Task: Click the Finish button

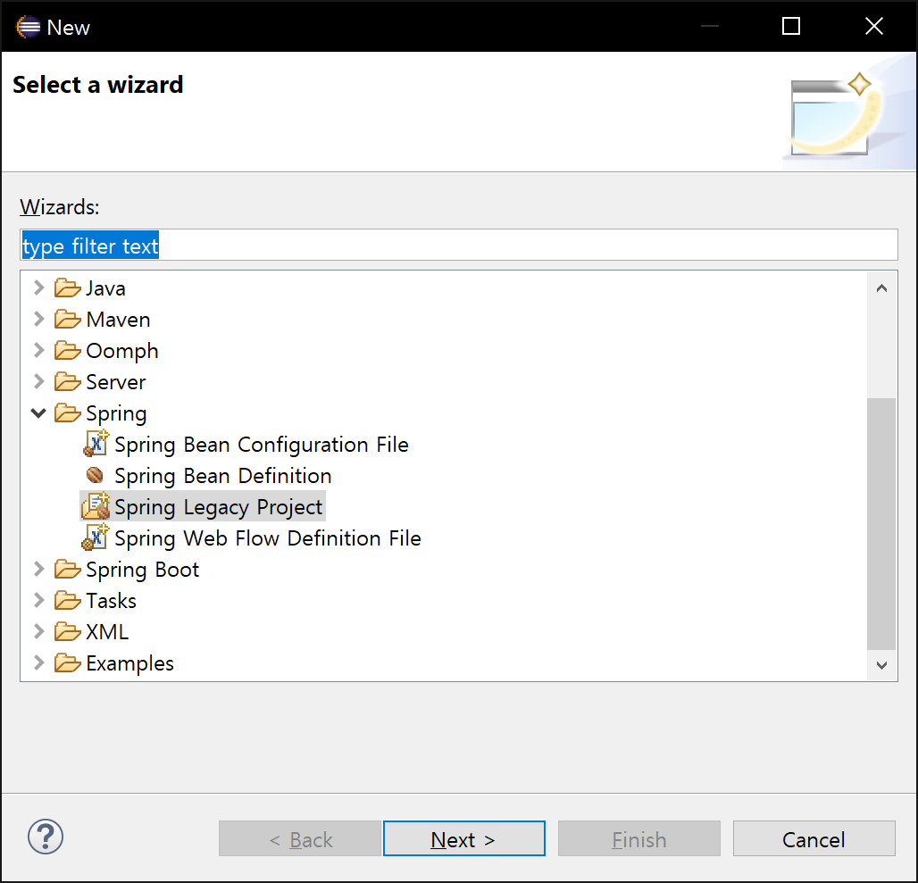Action: pos(638,838)
